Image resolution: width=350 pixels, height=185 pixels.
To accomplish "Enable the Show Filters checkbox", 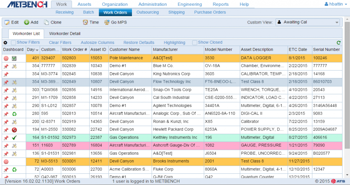I will point(13,43).
